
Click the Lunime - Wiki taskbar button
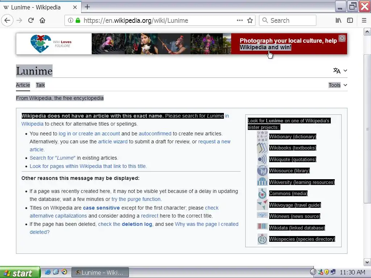[x=100, y=273]
